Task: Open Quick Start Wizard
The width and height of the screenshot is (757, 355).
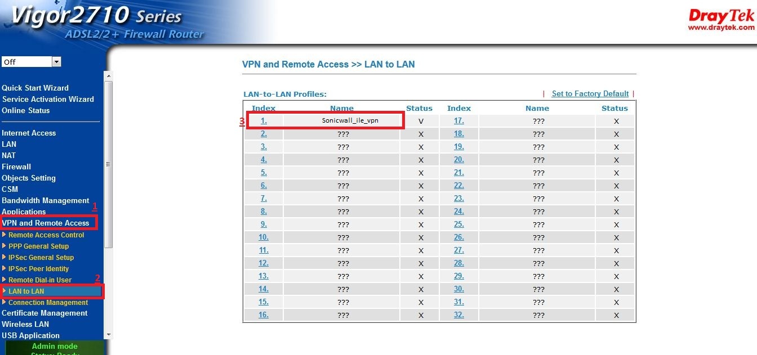Action: tap(35, 88)
